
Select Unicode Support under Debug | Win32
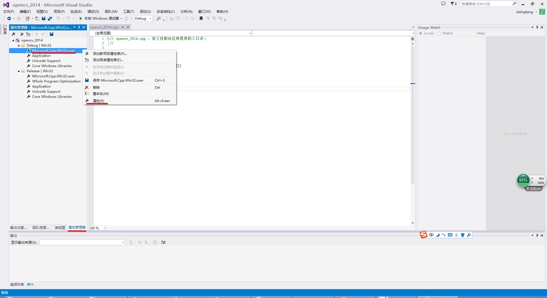[46, 61]
